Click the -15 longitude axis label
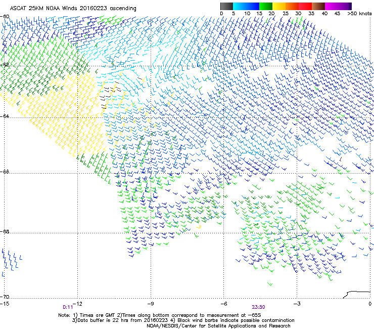This screenshot has width=374, height=329. [x=5, y=304]
